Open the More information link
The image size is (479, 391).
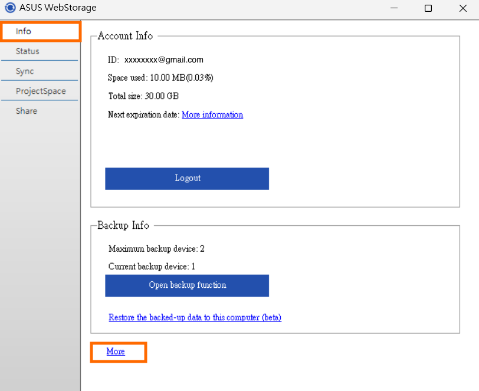[x=212, y=114]
